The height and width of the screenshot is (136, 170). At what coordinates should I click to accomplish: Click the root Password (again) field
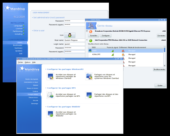[x=75, y=25]
